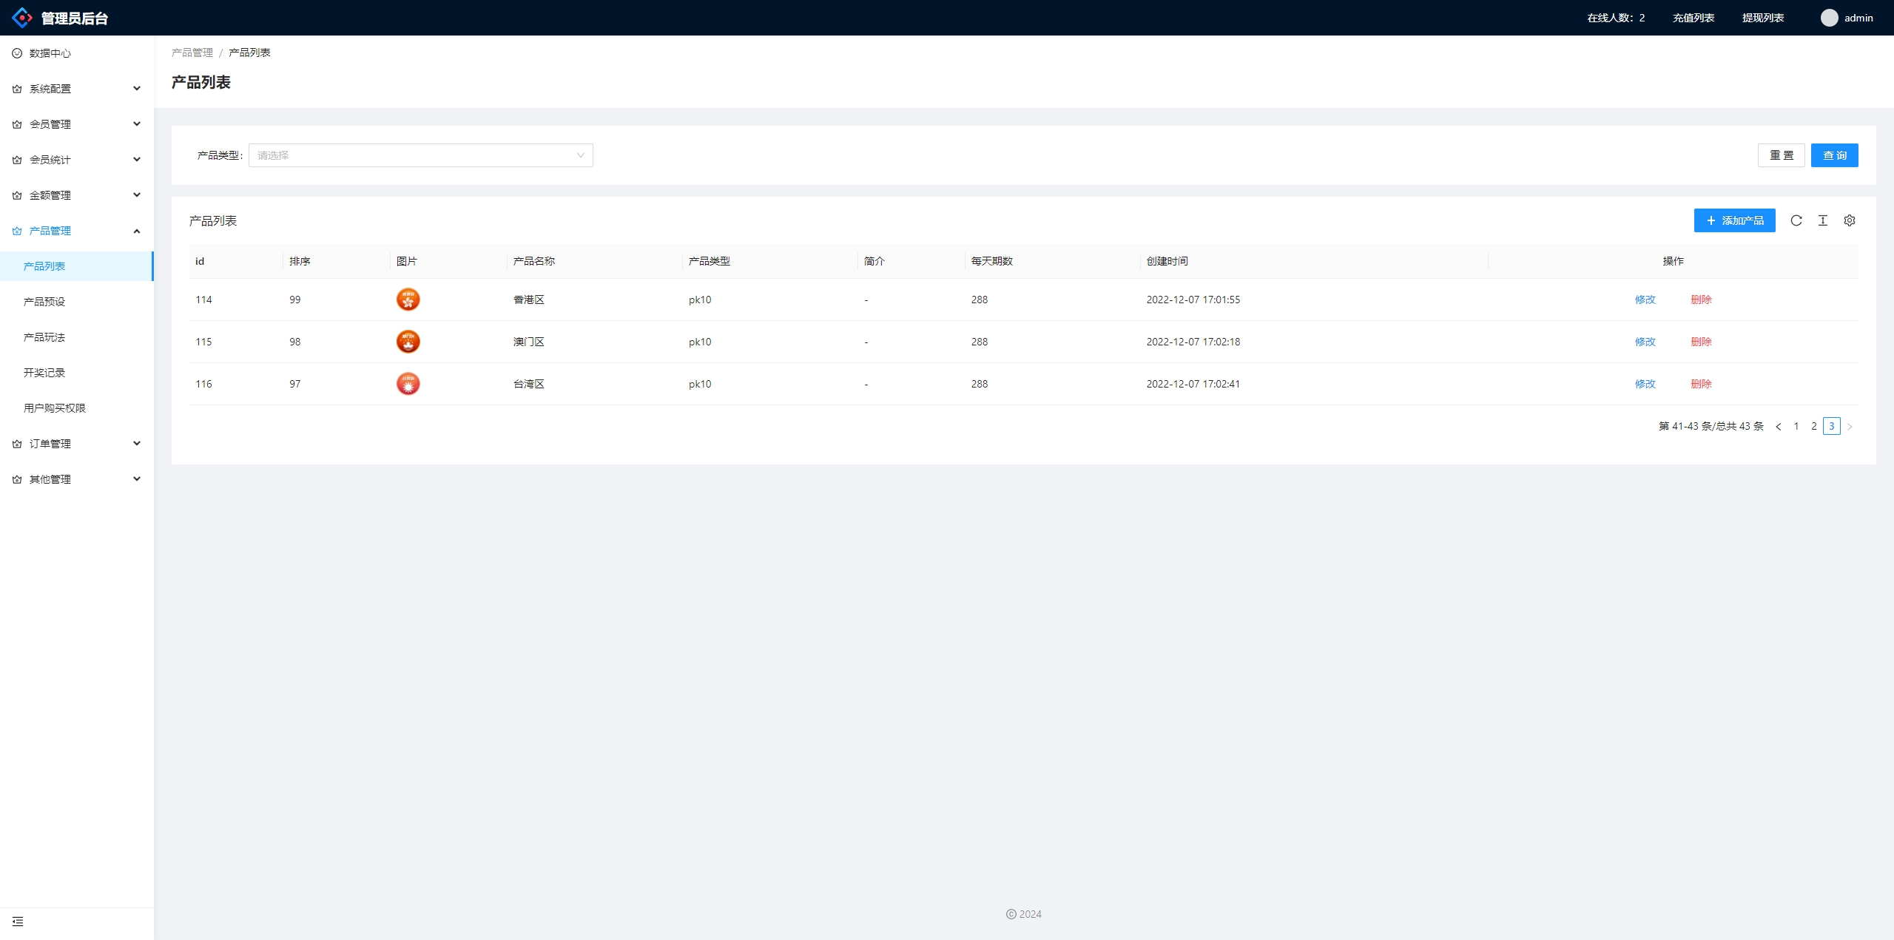Viewport: 1894px width, 940px height.
Task: Open 开奖记录 in the sidebar
Action: click(44, 373)
